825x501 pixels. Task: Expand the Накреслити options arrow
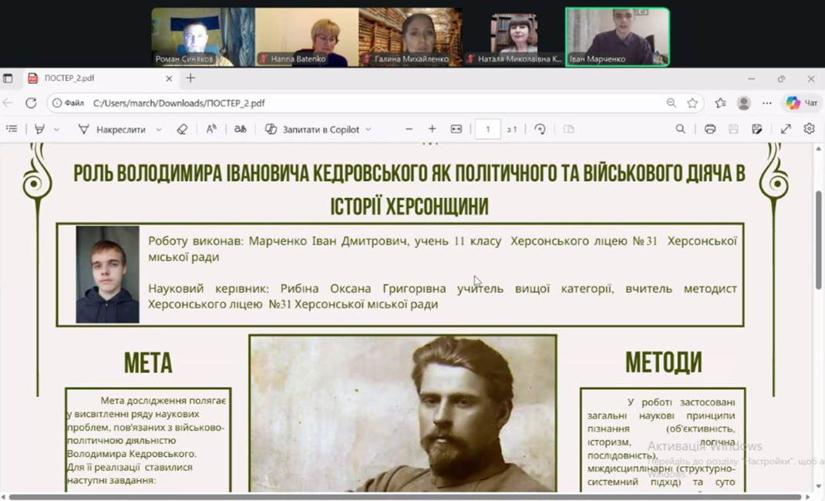159,129
